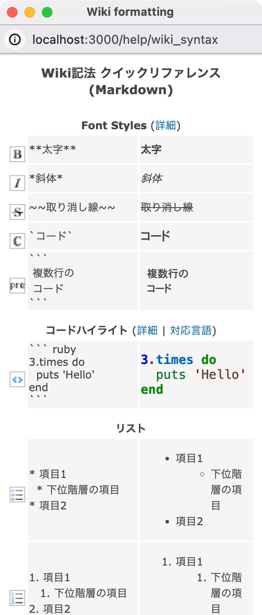
Task: Click the Italic formatting icon
Action: click(x=17, y=183)
